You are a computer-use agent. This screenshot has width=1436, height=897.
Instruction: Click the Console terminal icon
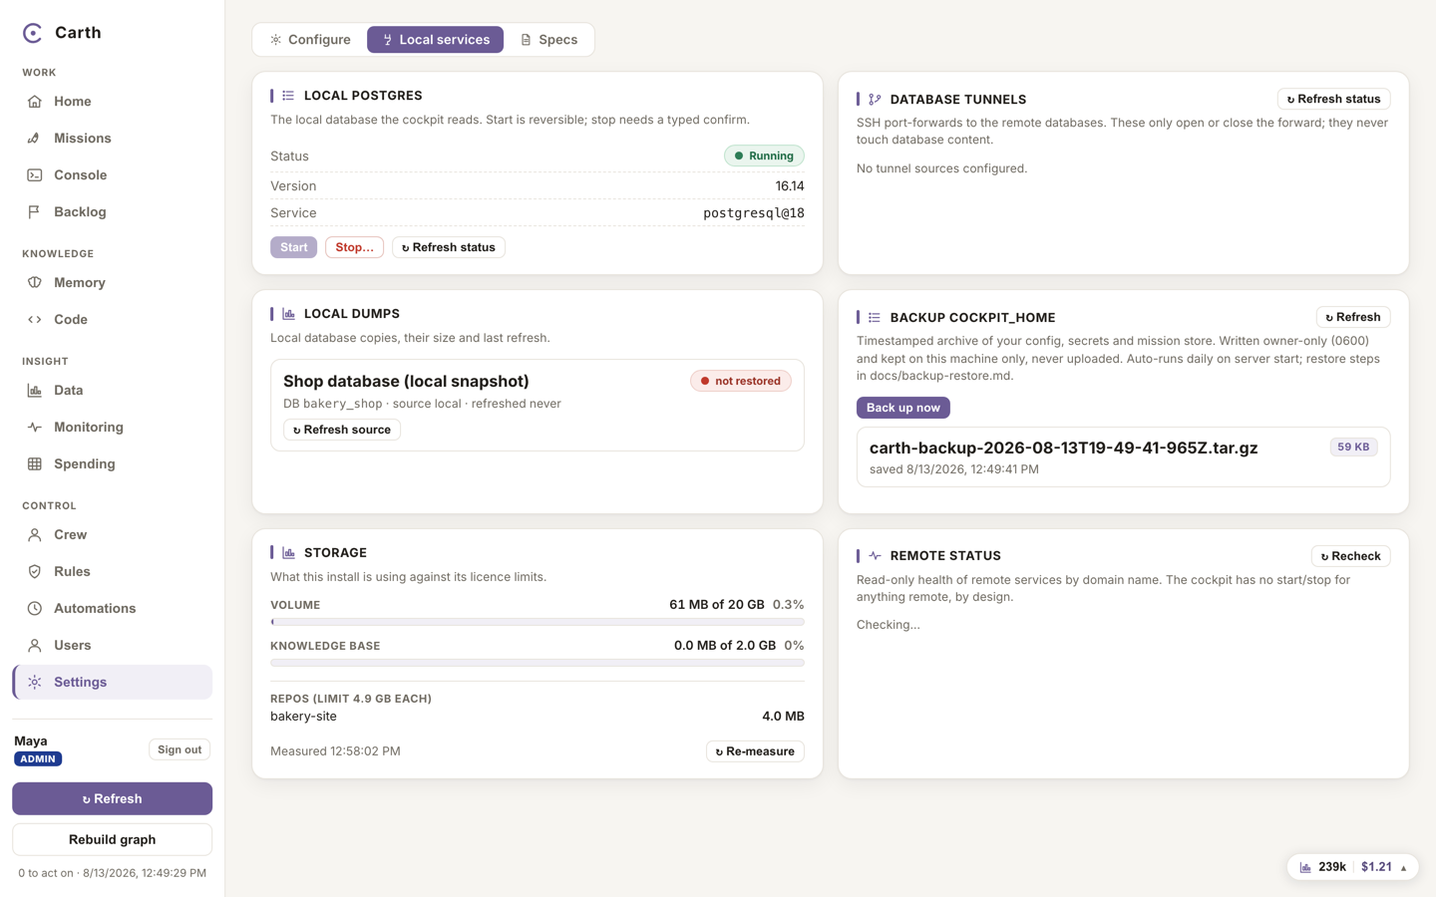pyautogui.click(x=35, y=175)
